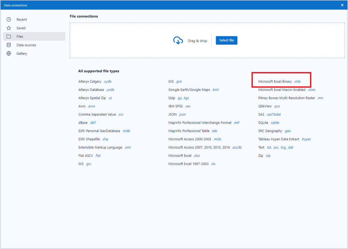Choose the Text .txt, .asc, .log, .dat link
This screenshot has width=348, height=249.
[280, 147]
